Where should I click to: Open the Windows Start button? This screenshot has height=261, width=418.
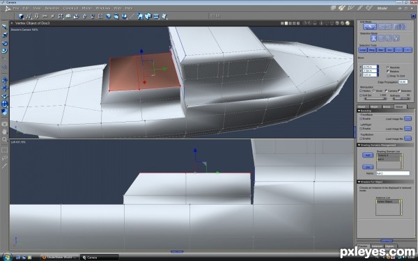click(7, 257)
